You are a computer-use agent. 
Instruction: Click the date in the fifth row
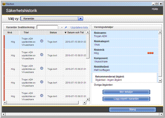[x=76, y=96]
